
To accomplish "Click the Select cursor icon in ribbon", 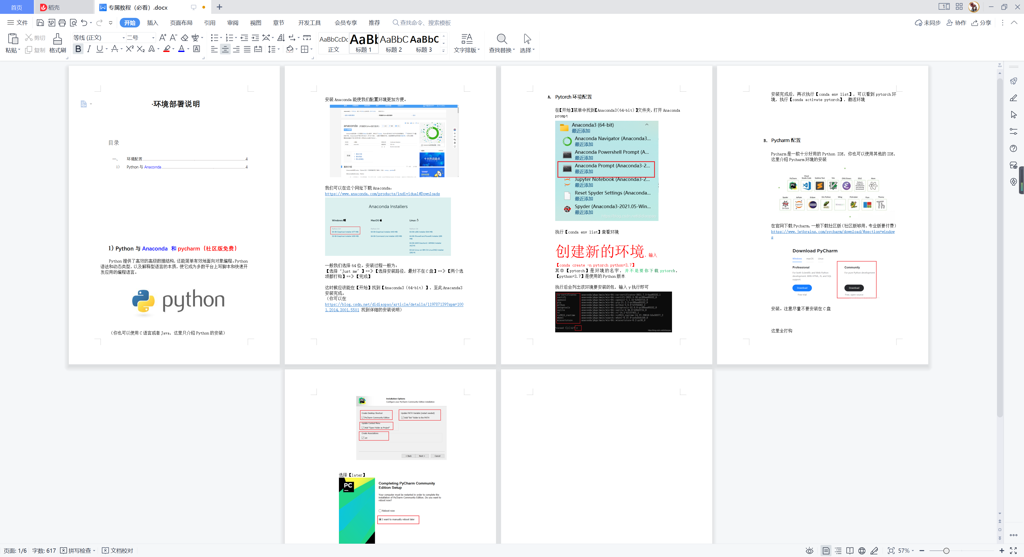I will tap(527, 39).
